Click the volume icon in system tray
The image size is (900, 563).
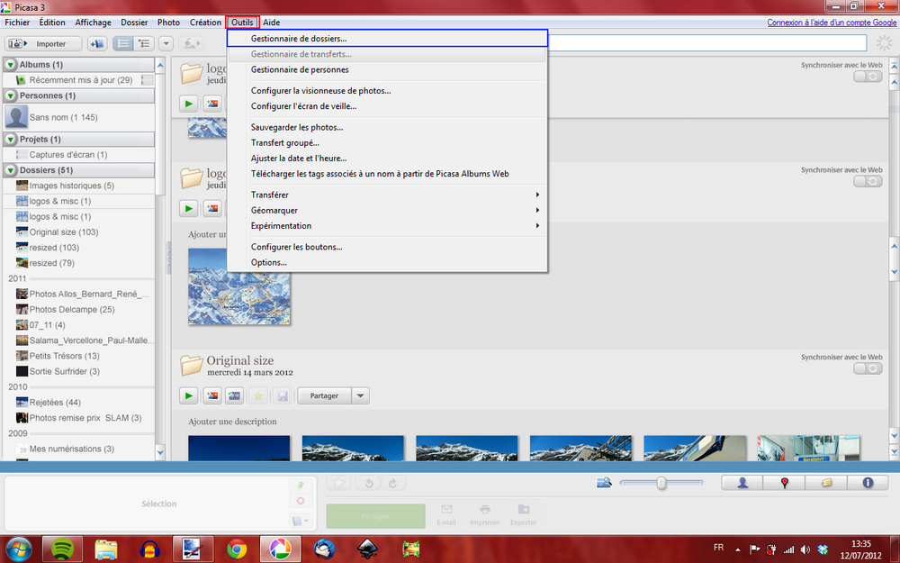click(x=805, y=549)
